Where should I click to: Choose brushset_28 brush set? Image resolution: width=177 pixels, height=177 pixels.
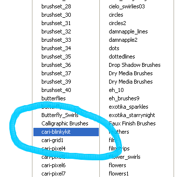pyautogui.click(x=56, y=6)
